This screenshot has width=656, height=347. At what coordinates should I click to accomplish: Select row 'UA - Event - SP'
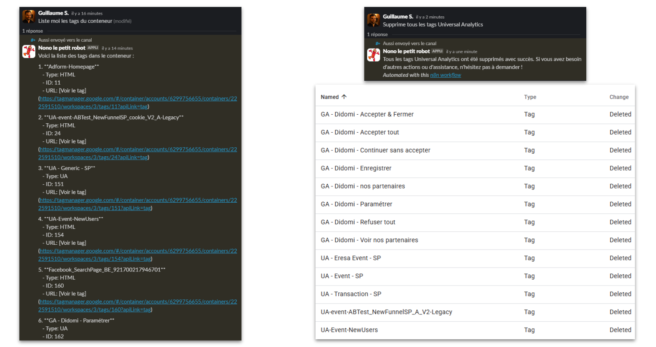475,277
